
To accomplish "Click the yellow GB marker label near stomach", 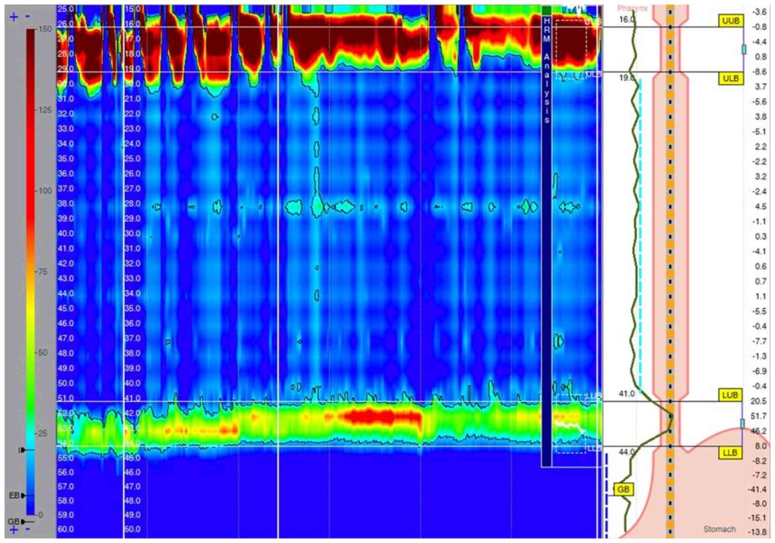I will click(x=623, y=489).
